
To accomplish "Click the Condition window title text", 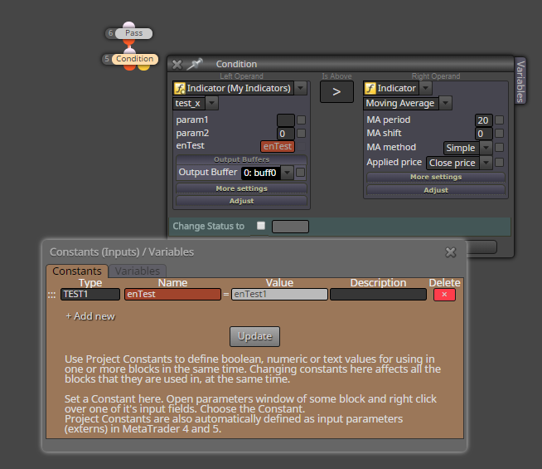I will click(x=236, y=64).
